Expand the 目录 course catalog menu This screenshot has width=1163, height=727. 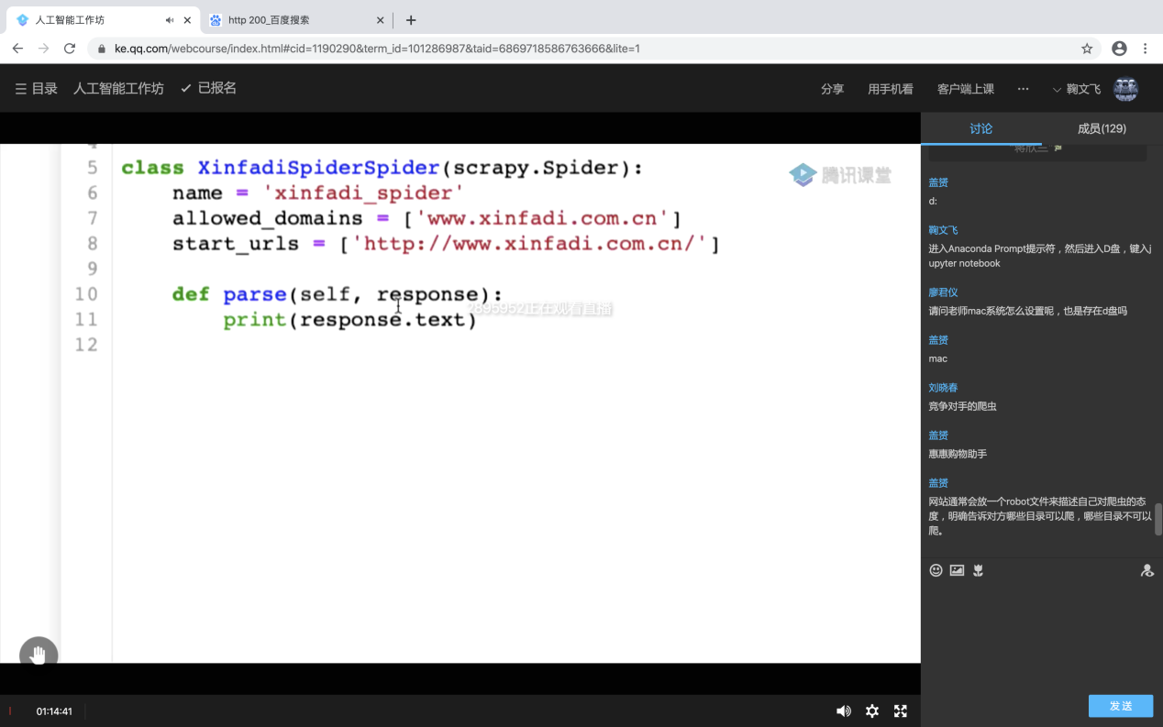coord(36,88)
